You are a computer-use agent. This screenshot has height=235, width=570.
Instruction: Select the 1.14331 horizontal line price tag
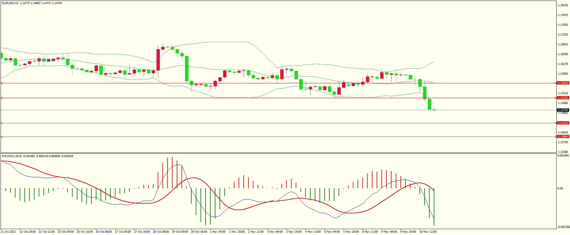click(563, 123)
